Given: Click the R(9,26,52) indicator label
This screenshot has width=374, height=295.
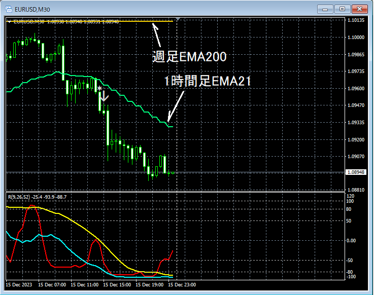Looking at the screenshot, I should click(37, 197).
